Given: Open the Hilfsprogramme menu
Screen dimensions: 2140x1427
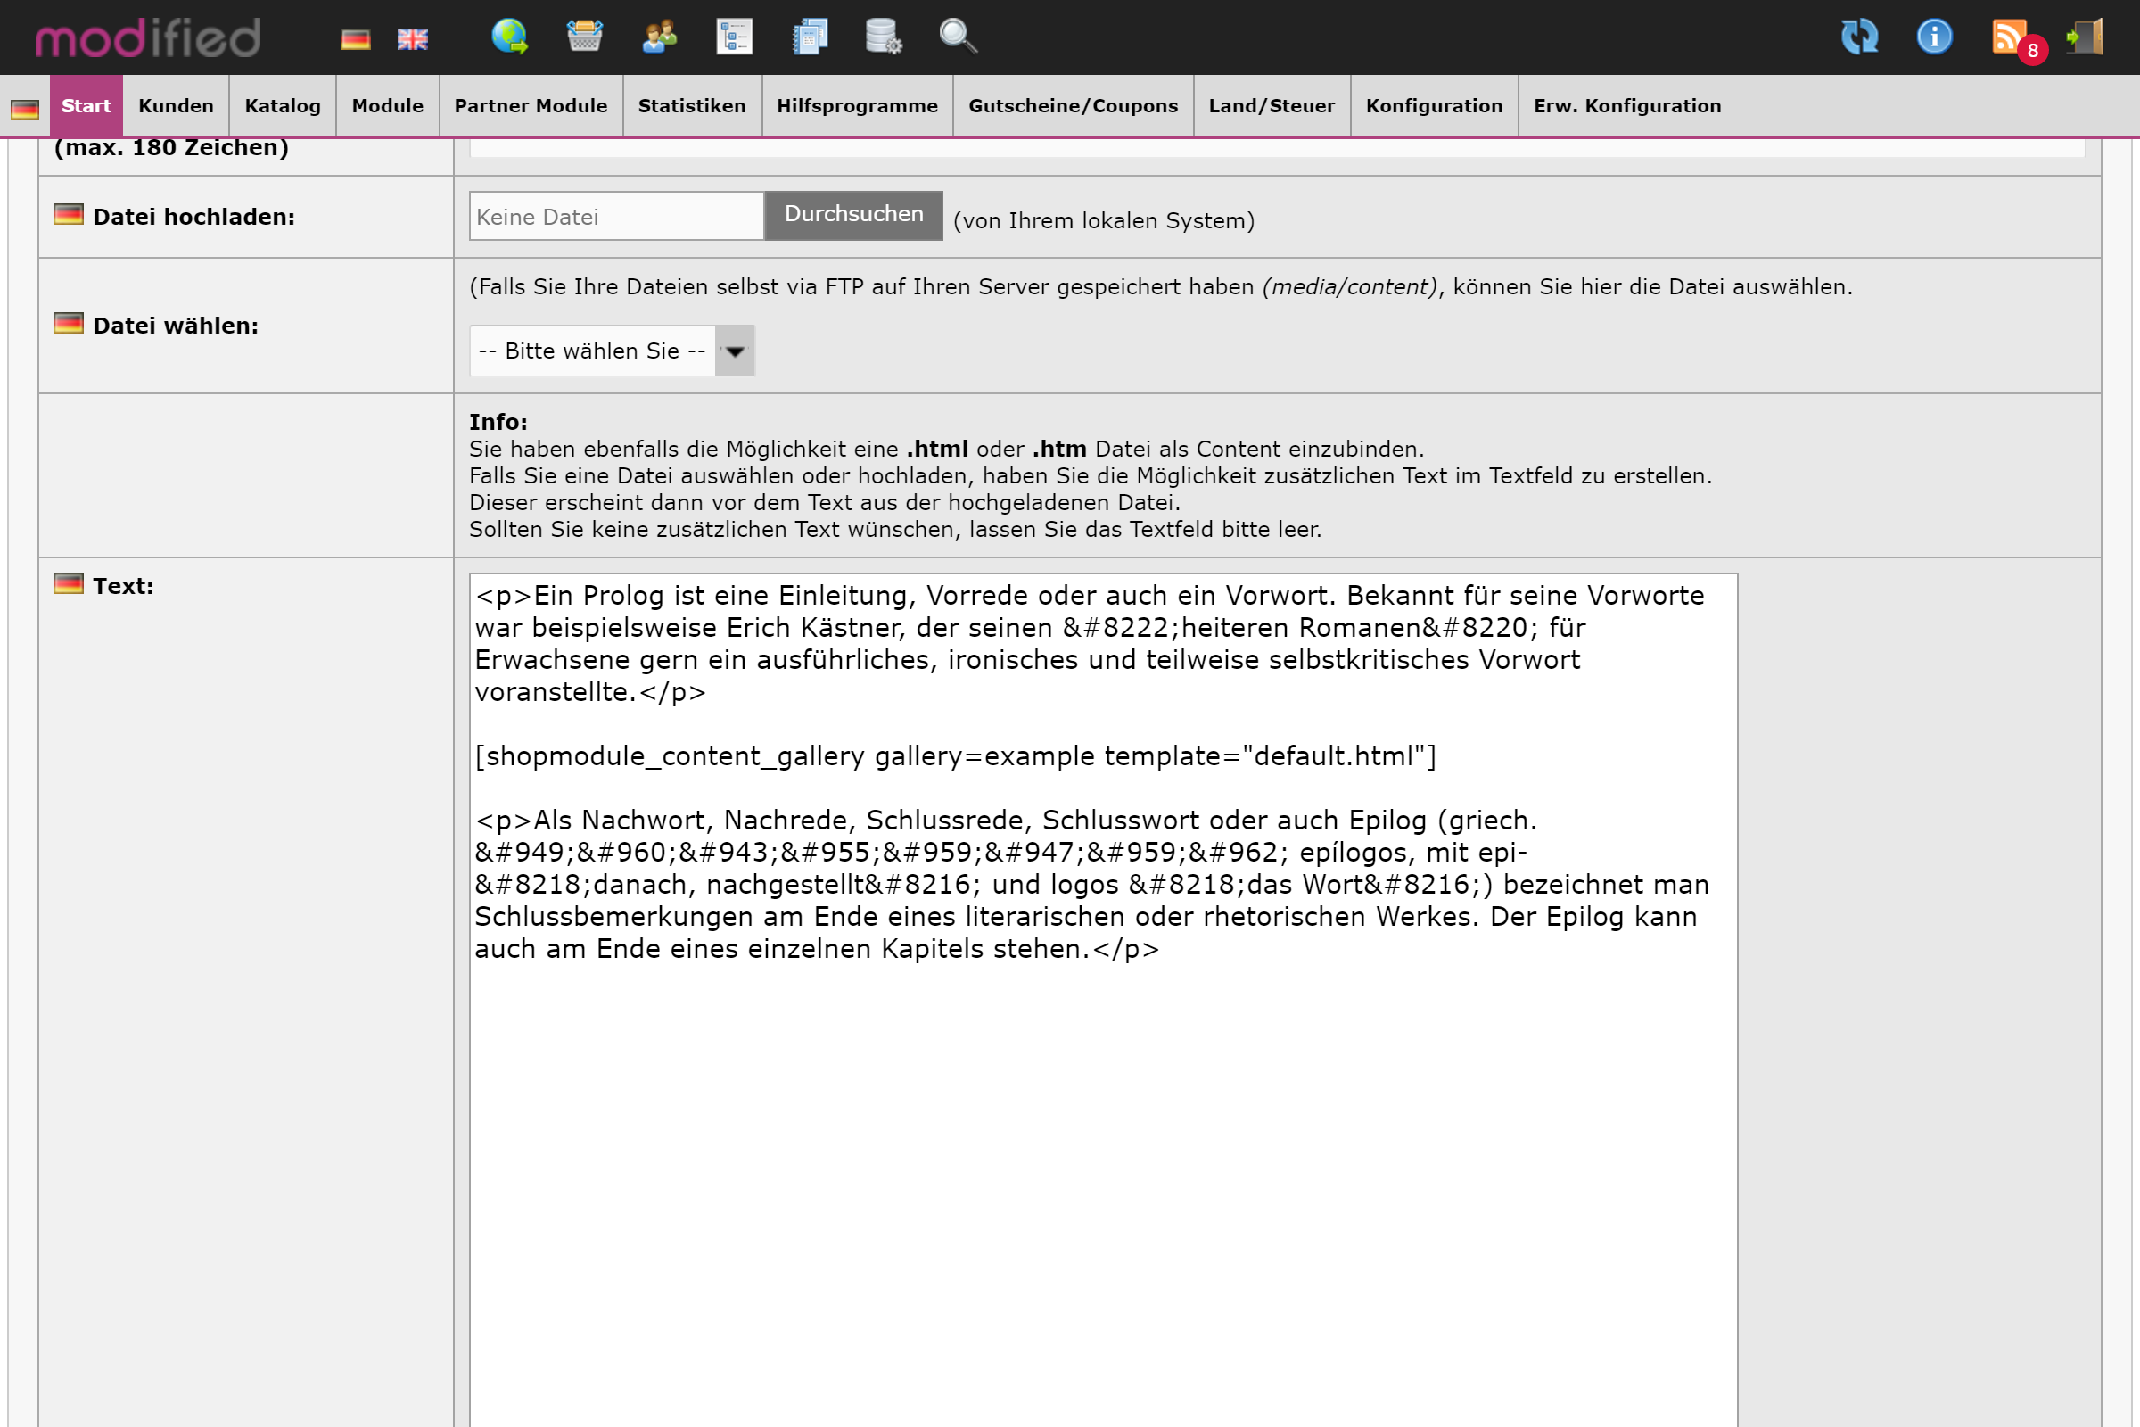Looking at the screenshot, I should click(x=856, y=105).
